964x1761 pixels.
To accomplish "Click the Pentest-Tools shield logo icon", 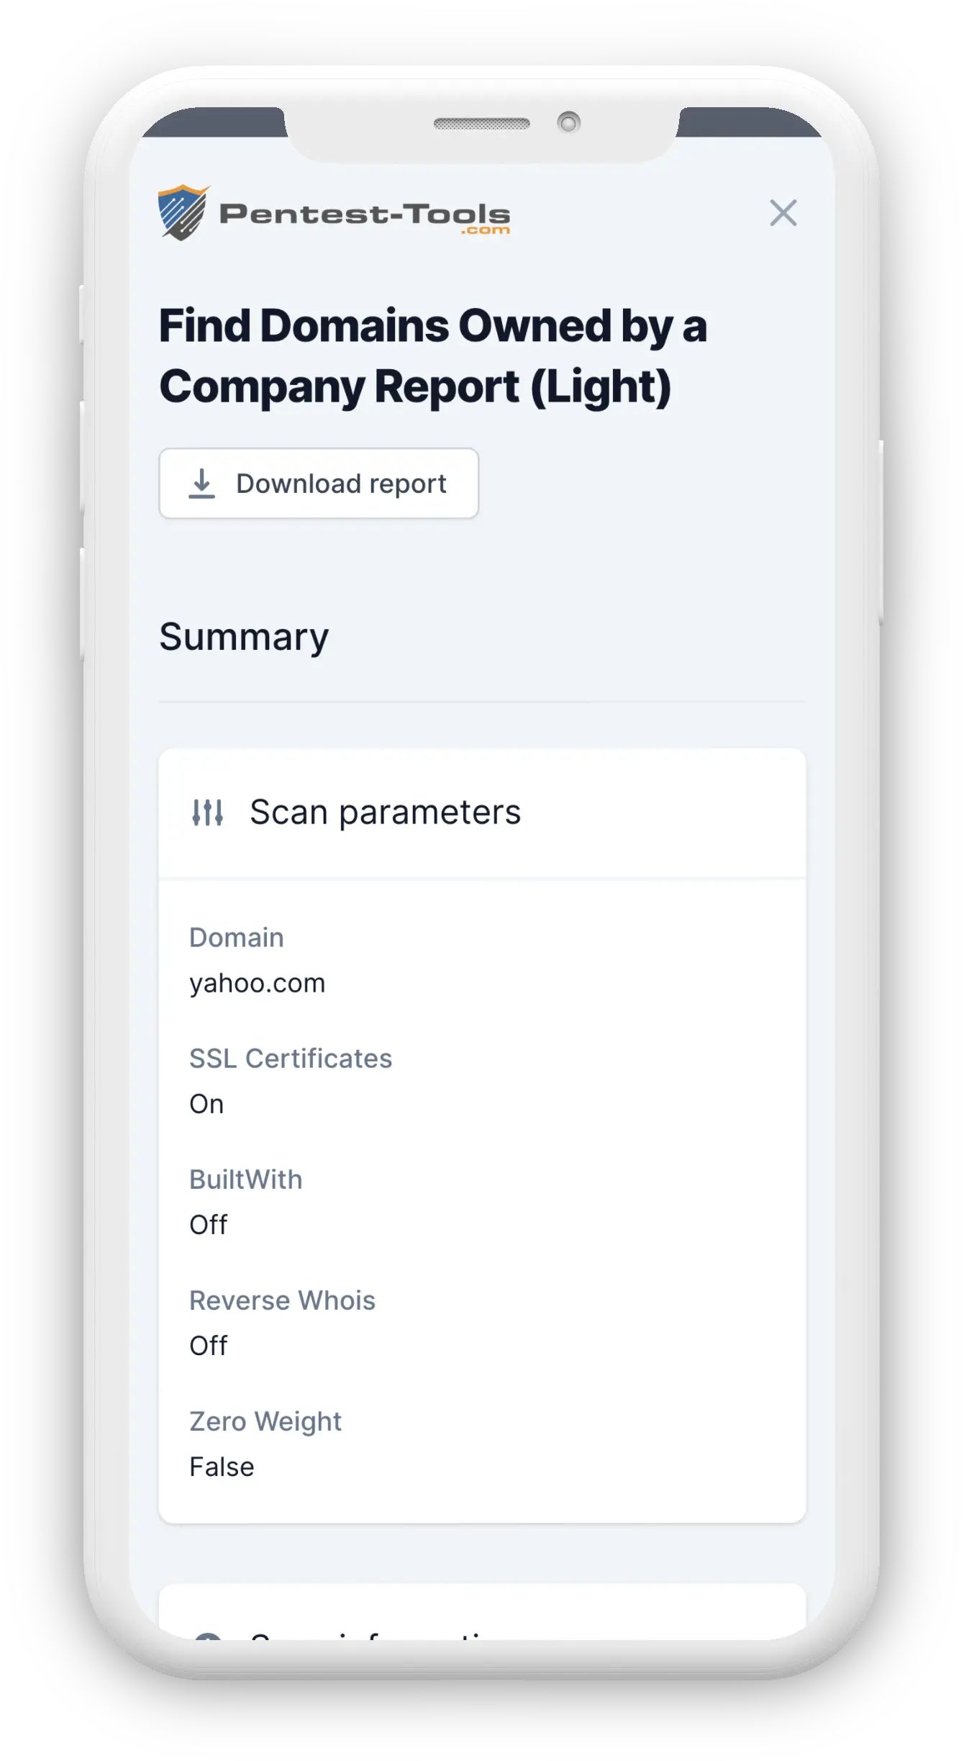I will [x=183, y=213].
